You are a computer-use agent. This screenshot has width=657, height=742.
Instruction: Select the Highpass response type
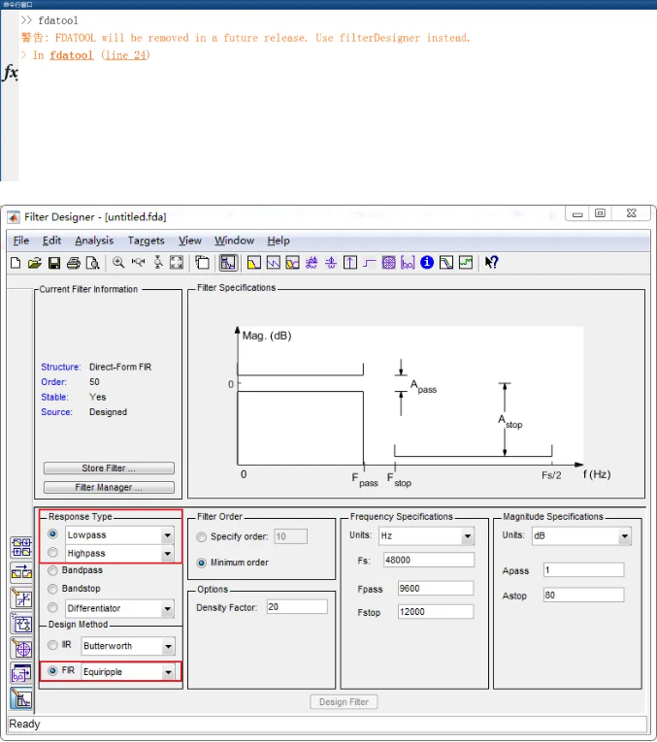pos(52,553)
